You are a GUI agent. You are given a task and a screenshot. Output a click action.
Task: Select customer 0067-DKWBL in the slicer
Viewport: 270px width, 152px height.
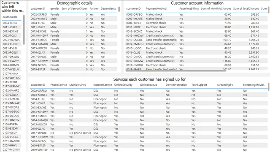(11, 57)
